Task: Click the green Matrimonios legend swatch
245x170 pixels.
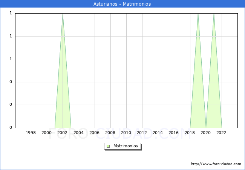Action: (x=108, y=146)
